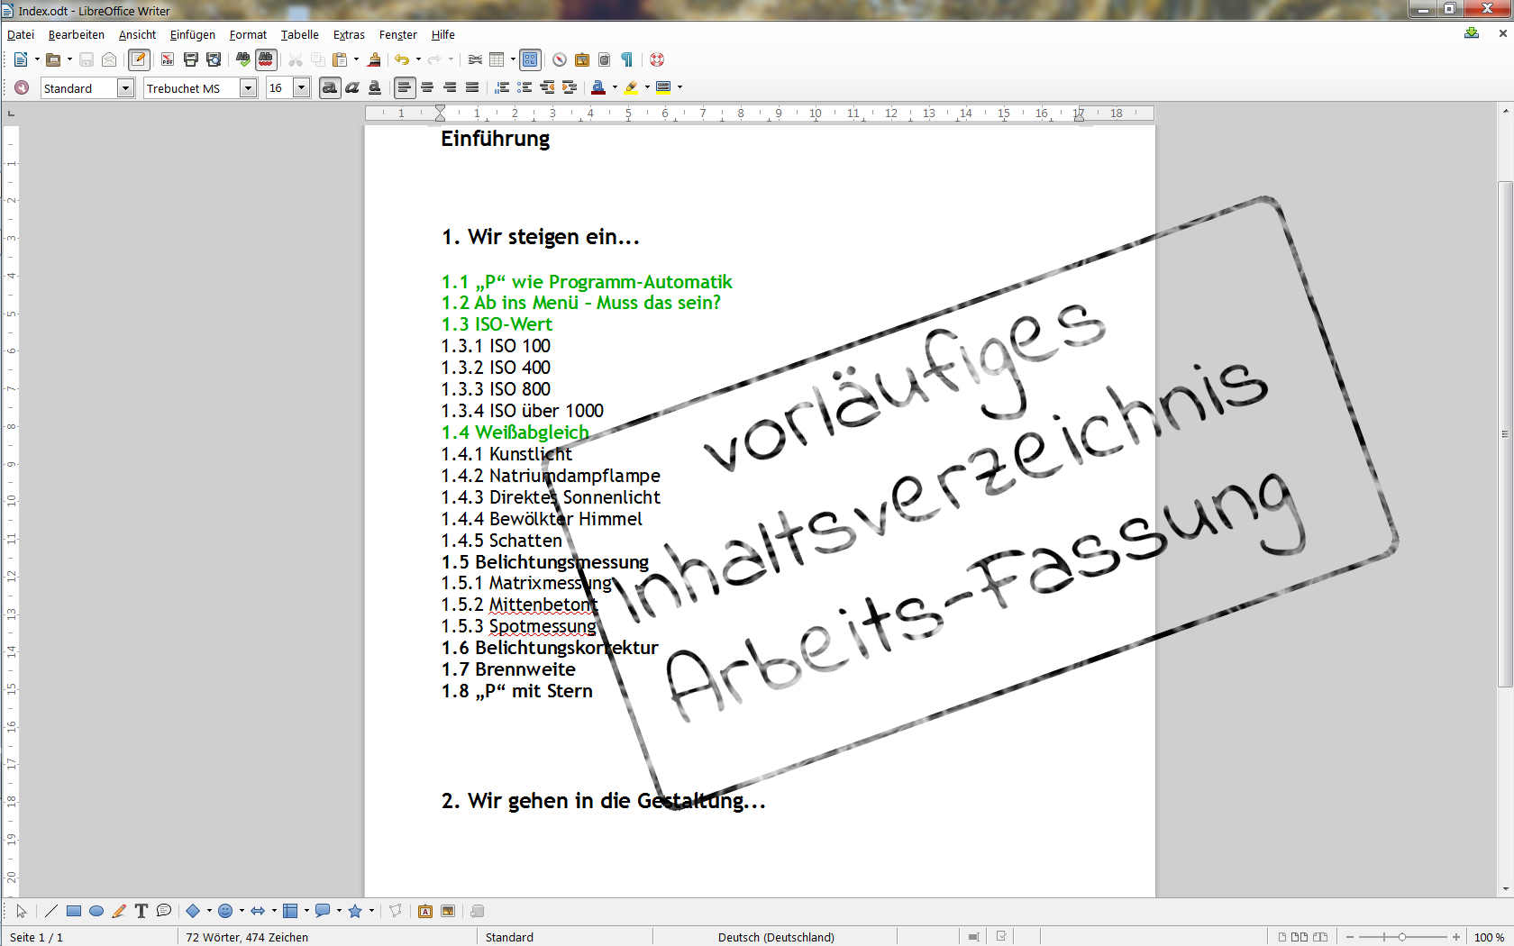Toggle automatic spell checking
The image size is (1514, 946).
pos(266,59)
